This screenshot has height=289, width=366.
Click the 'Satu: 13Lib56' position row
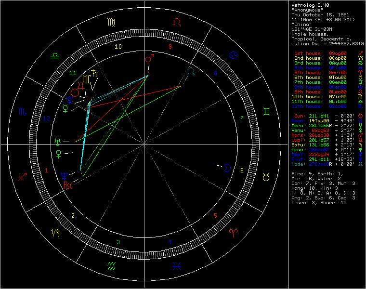coord(327,145)
